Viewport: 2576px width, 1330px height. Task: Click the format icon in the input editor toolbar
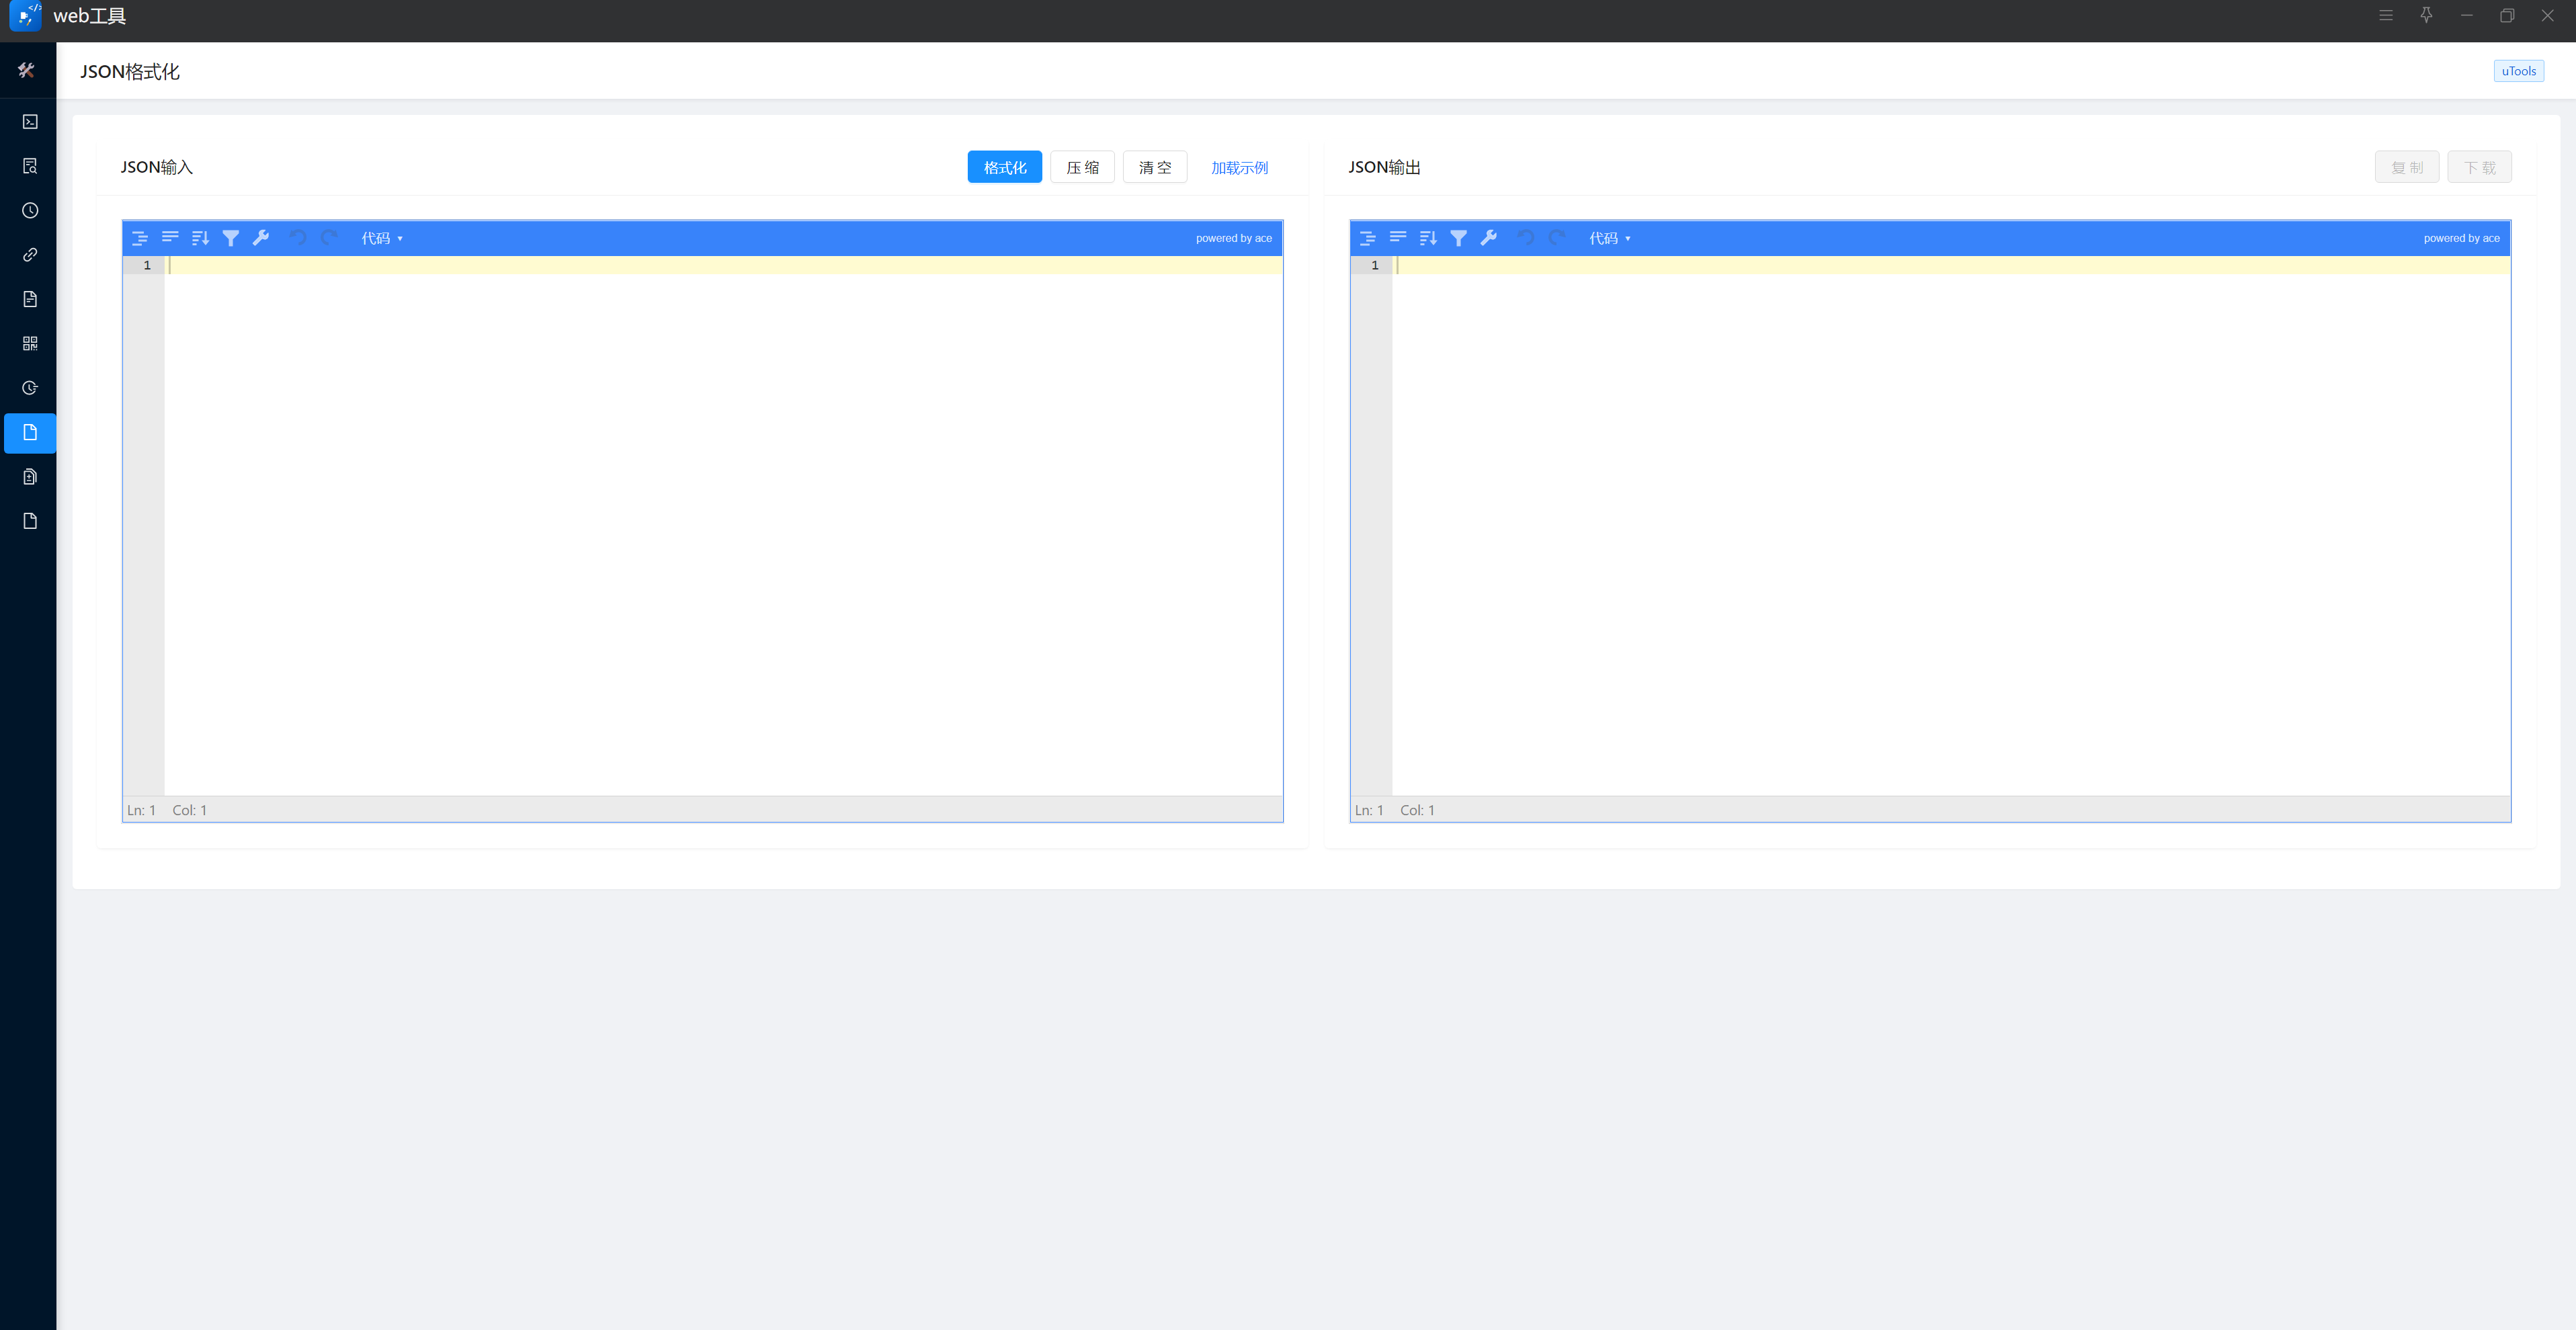[140, 238]
